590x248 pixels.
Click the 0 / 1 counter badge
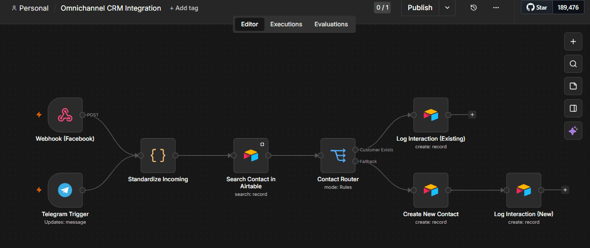pyautogui.click(x=382, y=8)
